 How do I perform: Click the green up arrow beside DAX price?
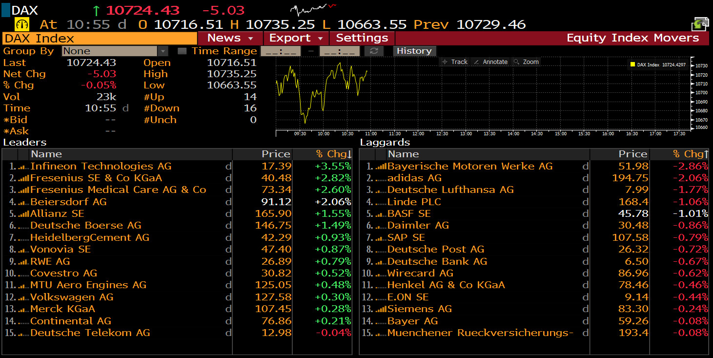click(96, 10)
